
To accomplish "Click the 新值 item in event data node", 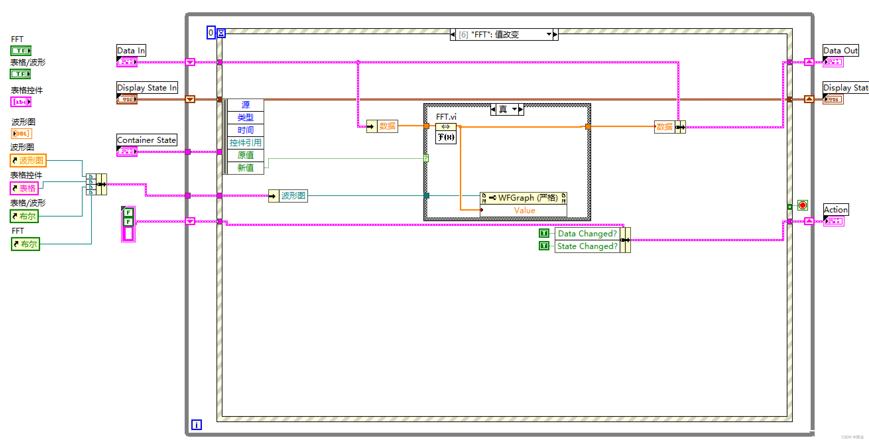I will pos(245,168).
